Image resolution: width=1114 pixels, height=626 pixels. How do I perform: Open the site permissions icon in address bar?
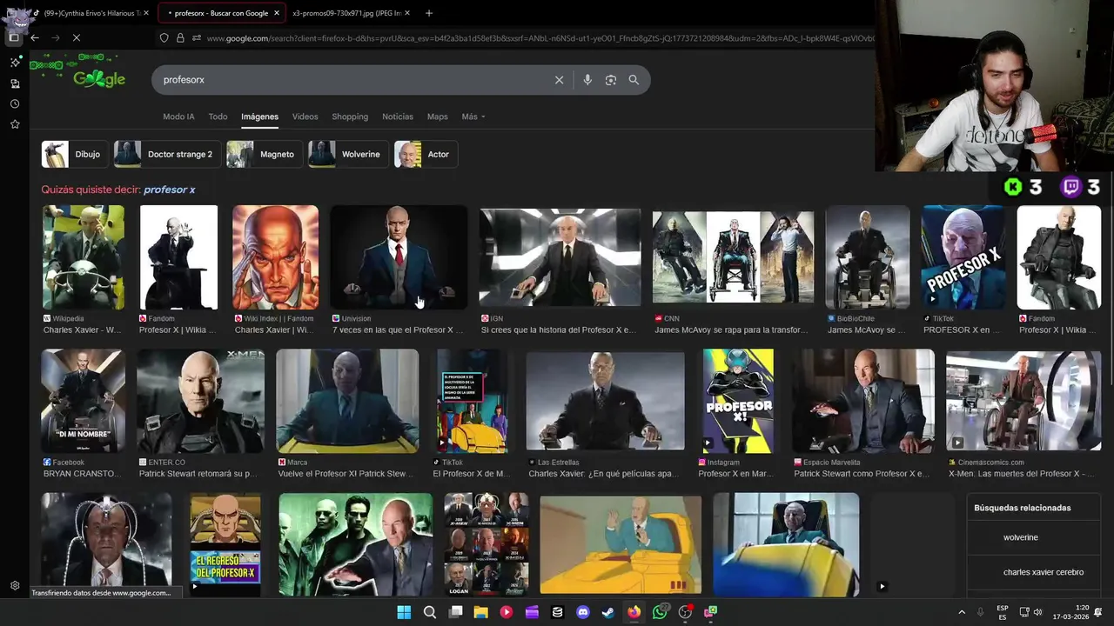coord(197,38)
